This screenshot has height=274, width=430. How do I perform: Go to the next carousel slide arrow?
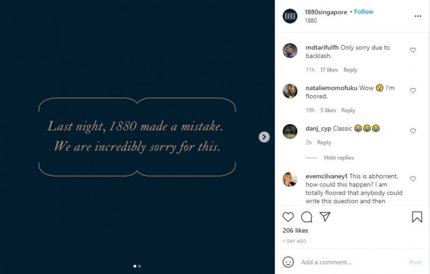[x=264, y=137]
